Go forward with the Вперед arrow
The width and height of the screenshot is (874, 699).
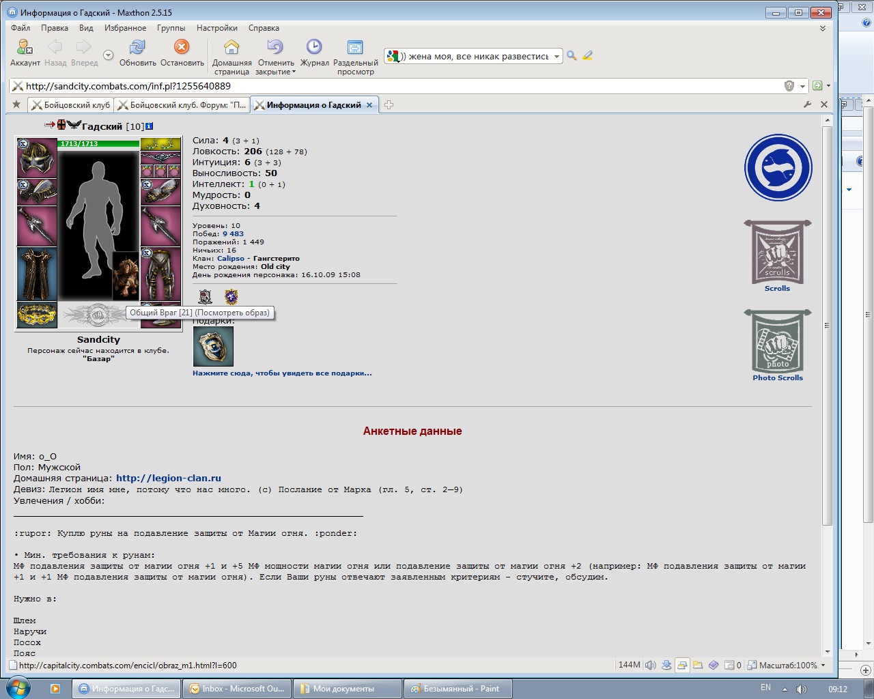tap(83, 47)
